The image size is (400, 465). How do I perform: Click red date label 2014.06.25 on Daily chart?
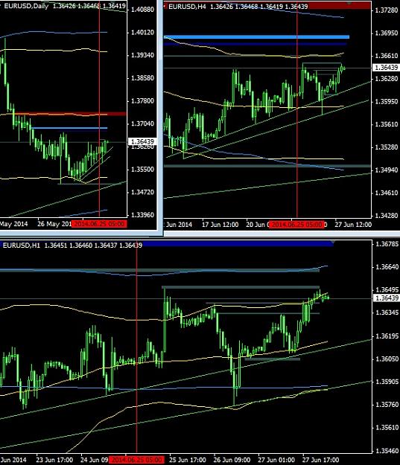coord(99,224)
